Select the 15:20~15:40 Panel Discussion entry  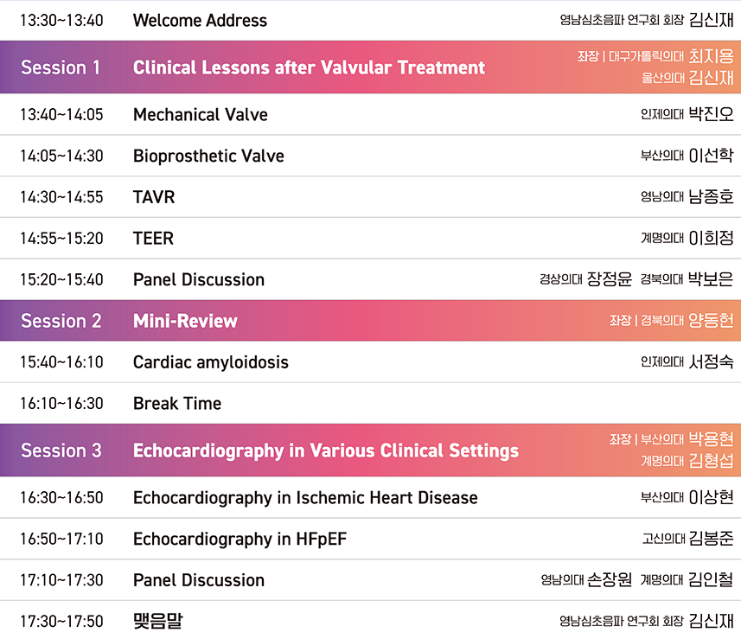tap(370, 279)
